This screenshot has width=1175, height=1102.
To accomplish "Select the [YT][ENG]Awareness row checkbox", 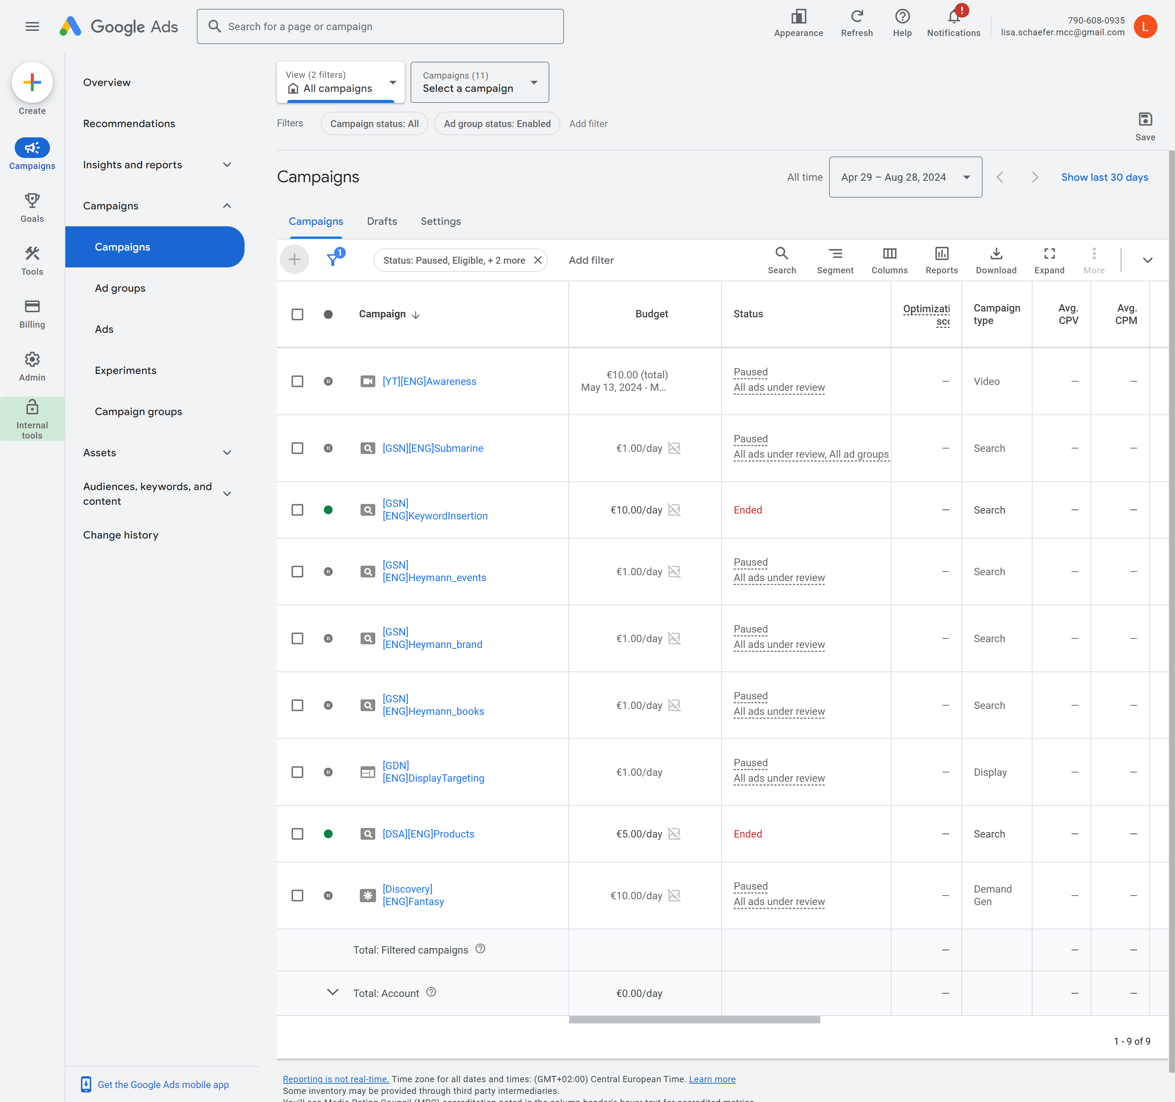I will [297, 381].
